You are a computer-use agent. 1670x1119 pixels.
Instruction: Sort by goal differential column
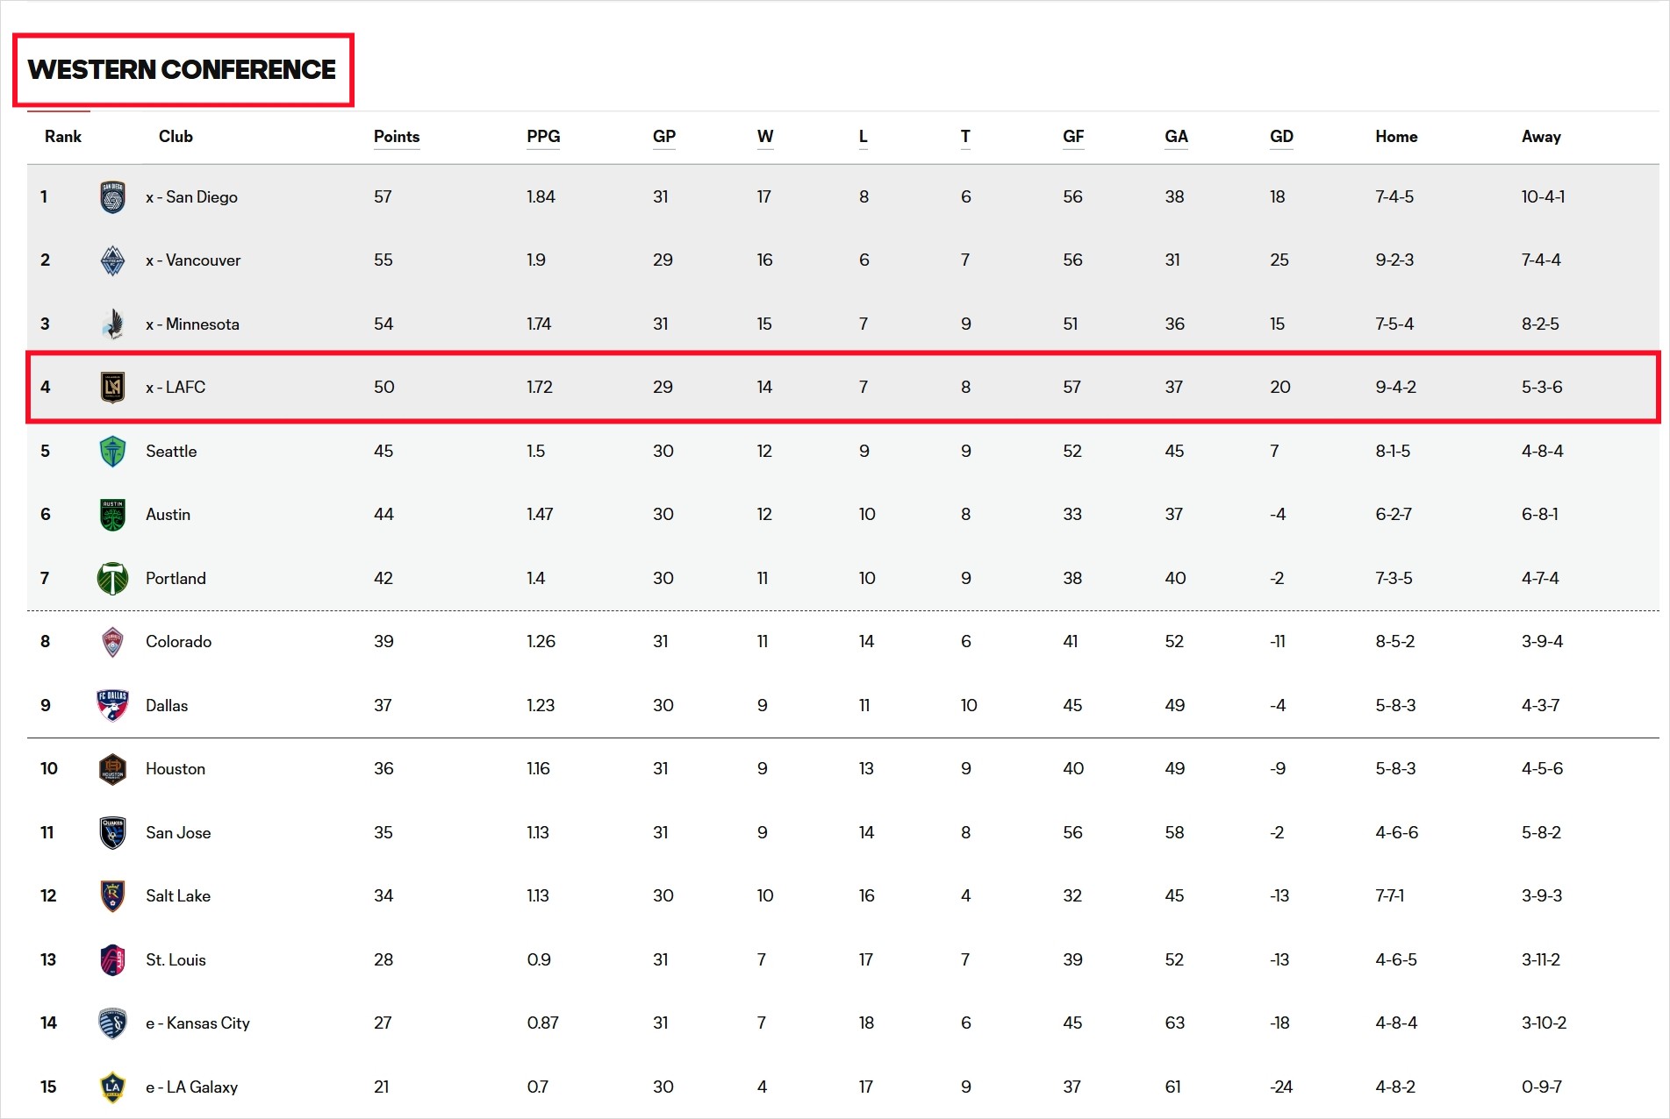1281,137
